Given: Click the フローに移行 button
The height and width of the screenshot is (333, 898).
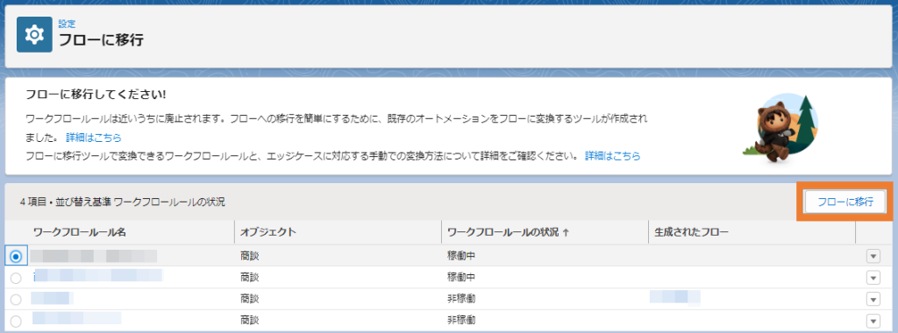Looking at the screenshot, I should click(845, 202).
